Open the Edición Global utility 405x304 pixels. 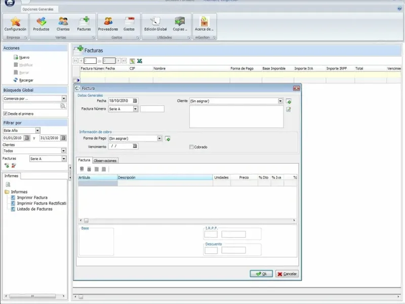[x=155, y=23]
